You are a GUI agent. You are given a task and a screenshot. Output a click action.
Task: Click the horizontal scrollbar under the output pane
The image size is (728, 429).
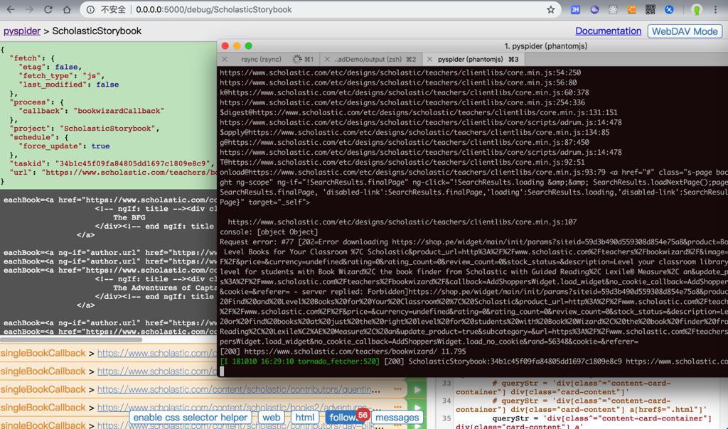coord(70,340)
